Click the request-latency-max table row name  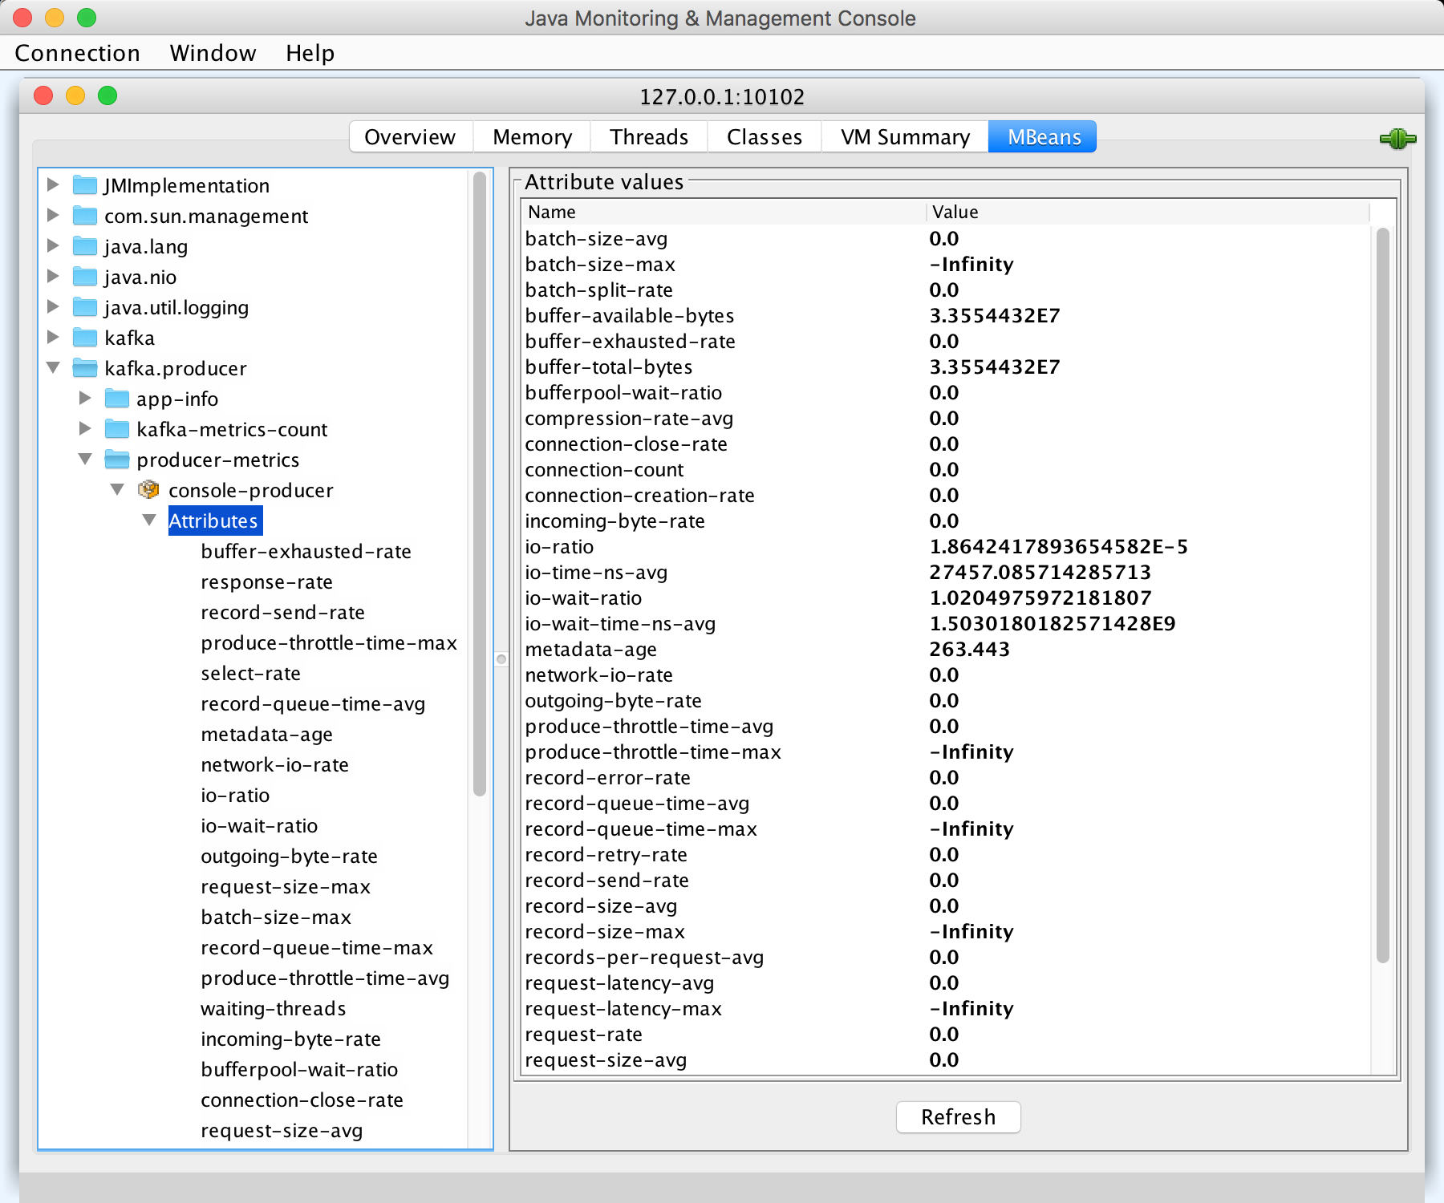pos(623,1008)
